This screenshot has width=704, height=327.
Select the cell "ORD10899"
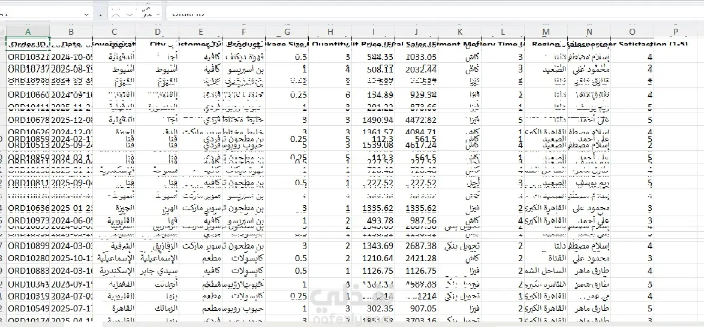tap(28, 246)
